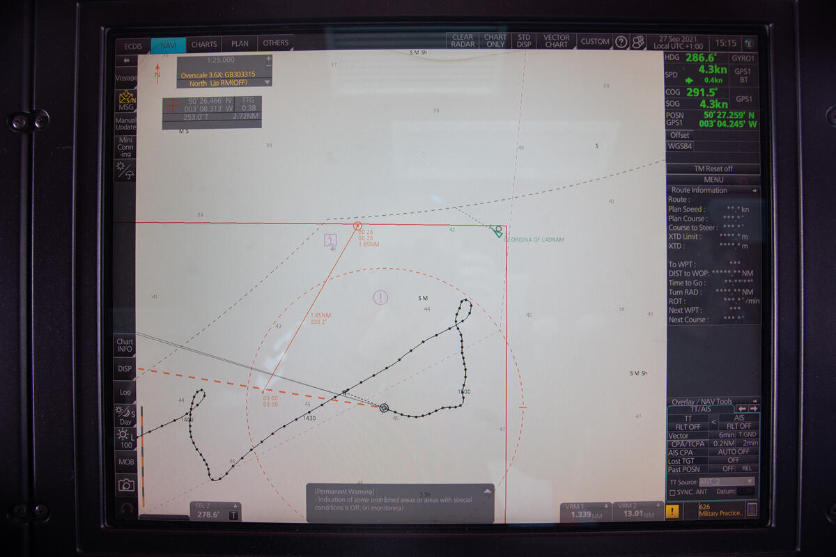Screen dimensions: 836x557
Task: Expand the EBL 2 arrow
Action: point(235,506)
